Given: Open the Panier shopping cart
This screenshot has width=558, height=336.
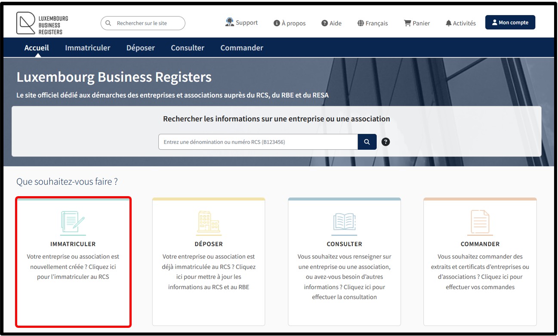Looking at the screenshot, I should pyautogui.click(x=417, y=23).
